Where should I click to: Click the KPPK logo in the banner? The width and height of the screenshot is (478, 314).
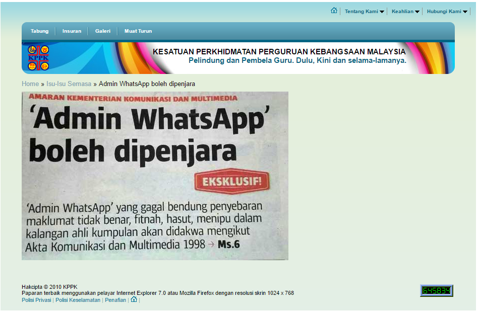tap(38, 58)
